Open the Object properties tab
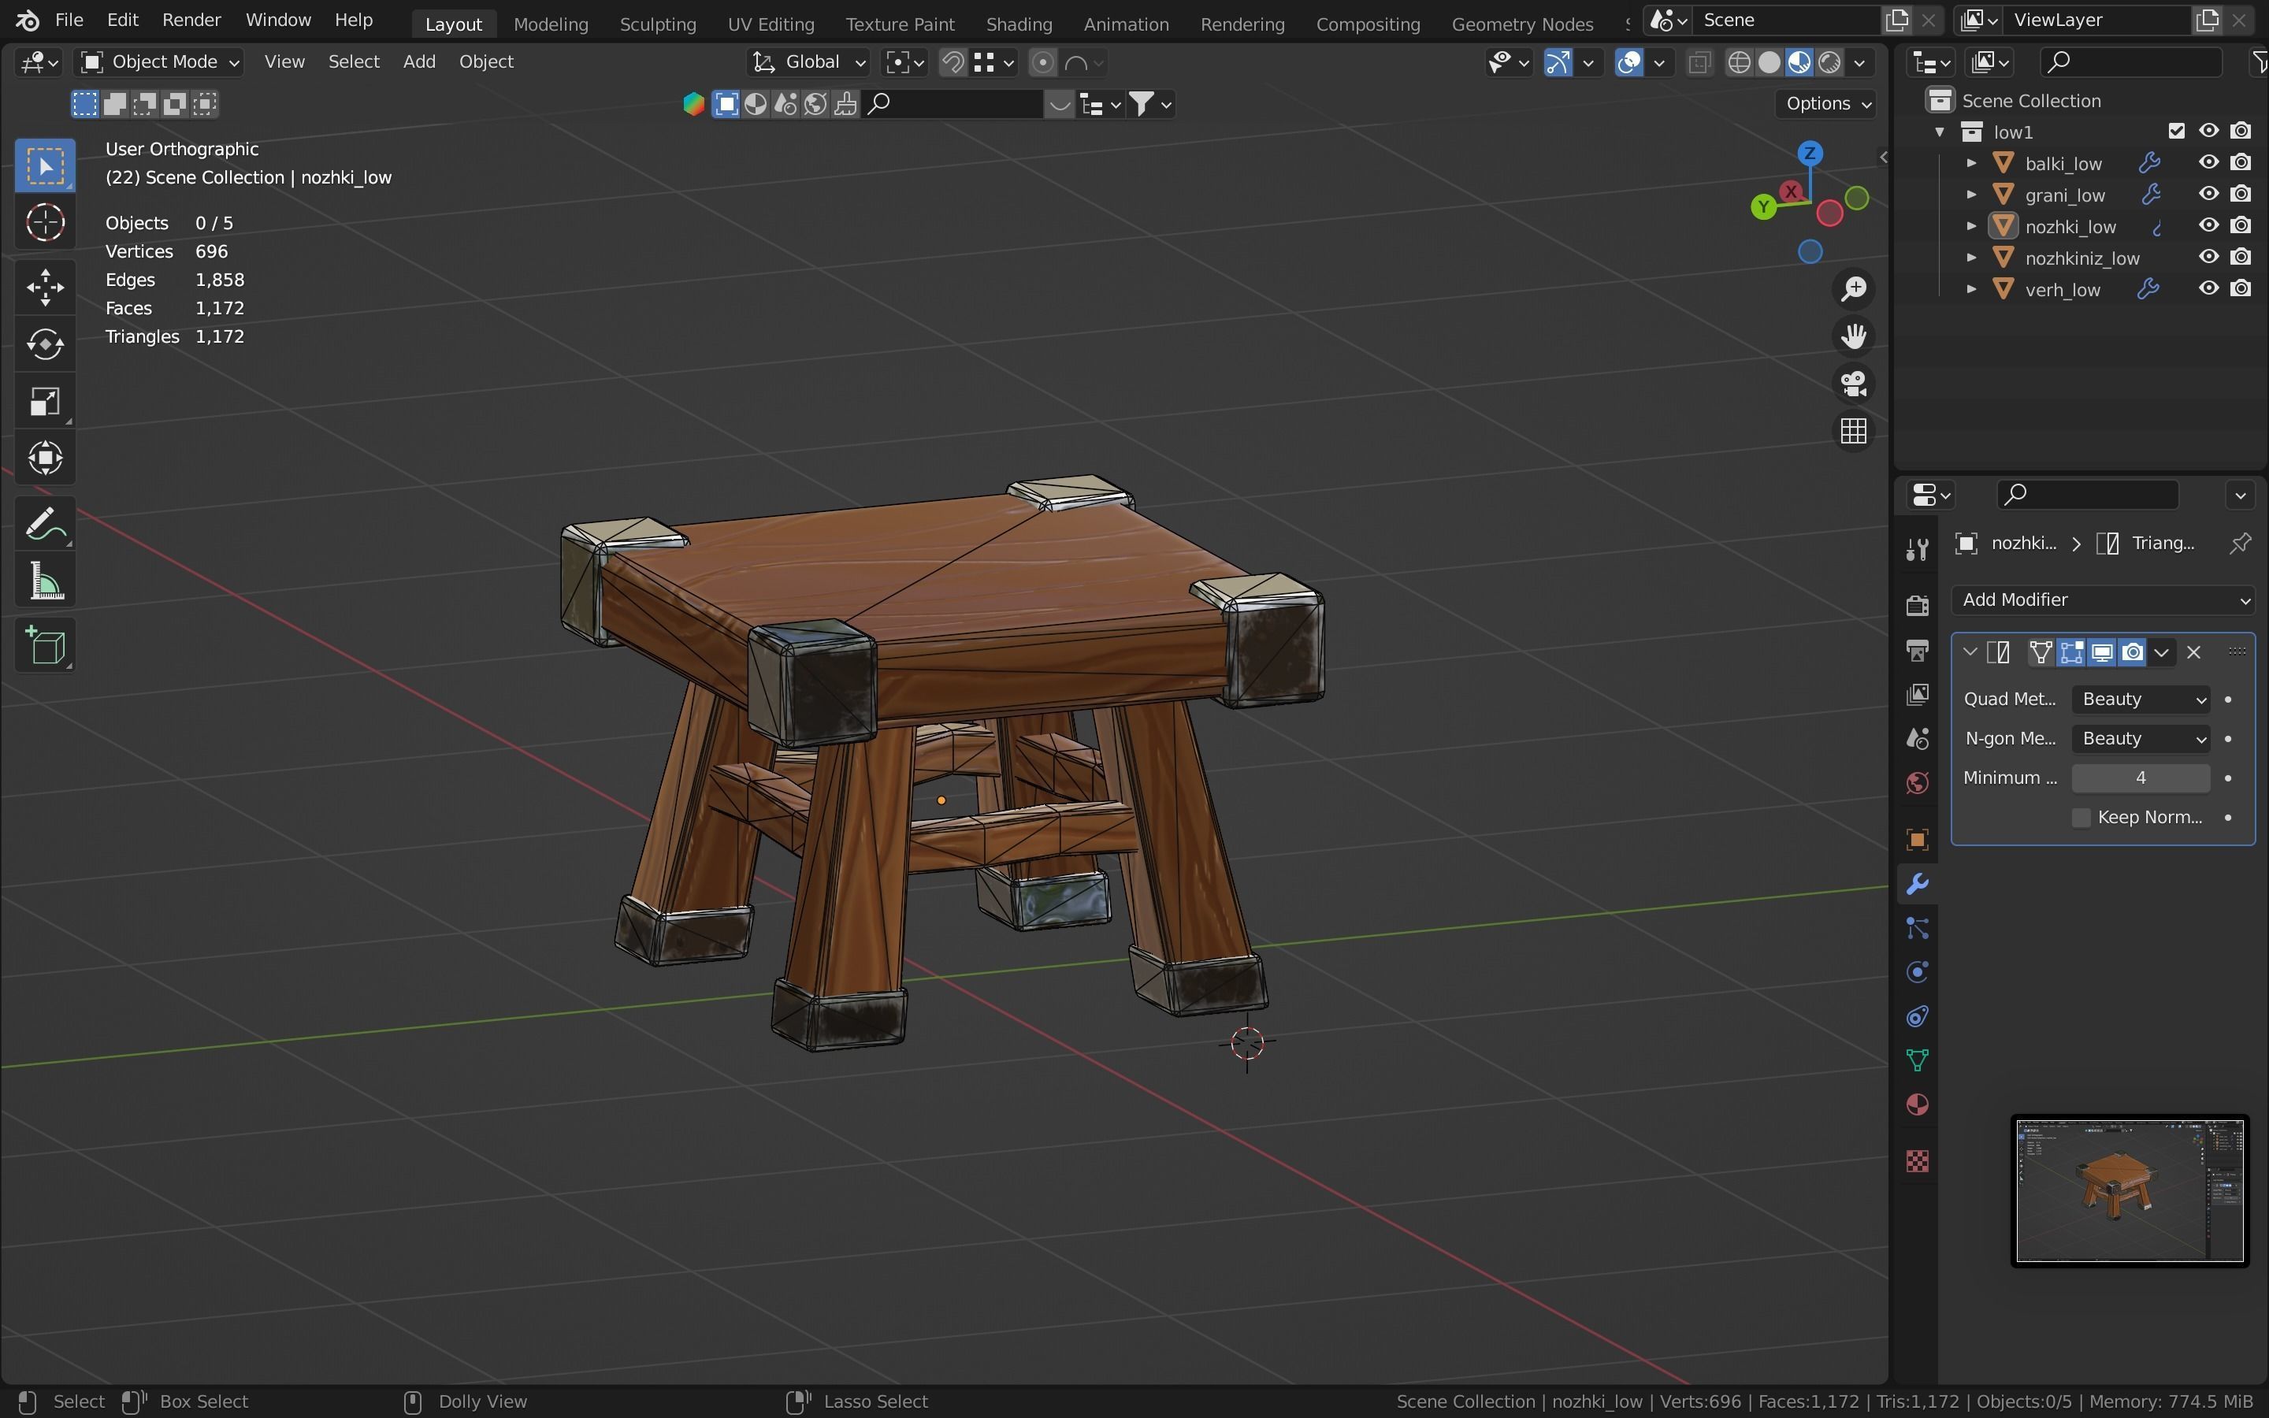This screenshot has width=2269, height=1418. [x=1918, y=839]
